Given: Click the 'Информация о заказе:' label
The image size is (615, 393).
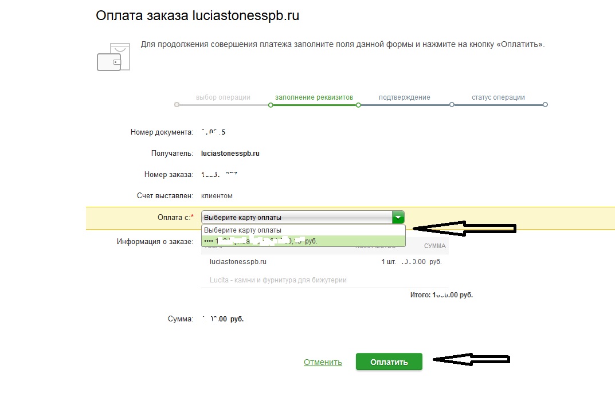Looking at the screenshot, I should point(155,242).
